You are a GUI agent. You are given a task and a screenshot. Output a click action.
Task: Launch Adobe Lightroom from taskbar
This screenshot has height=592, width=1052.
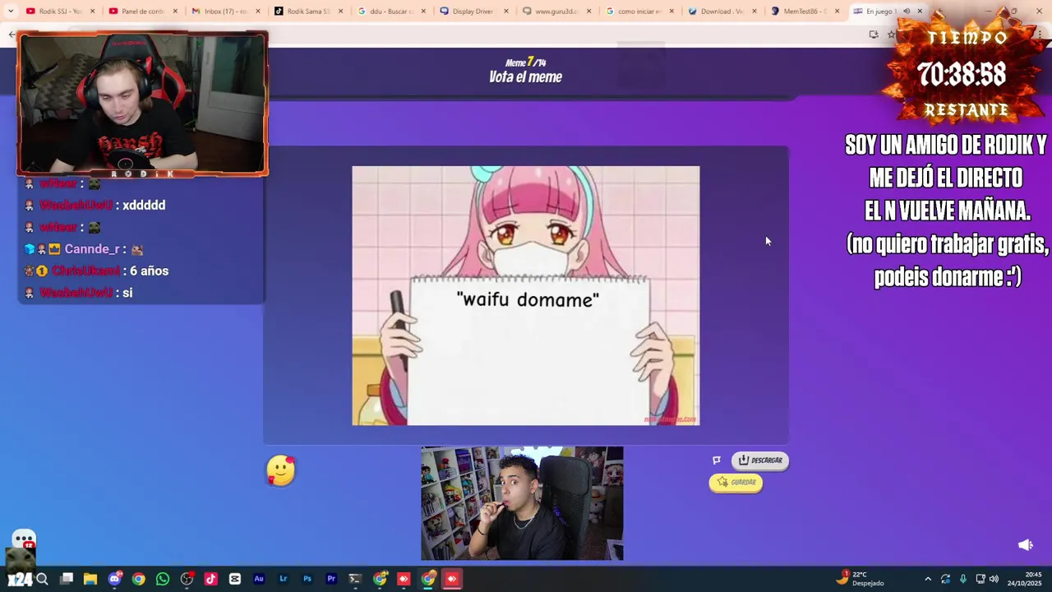pyautogui.click(x=283, y=580)
